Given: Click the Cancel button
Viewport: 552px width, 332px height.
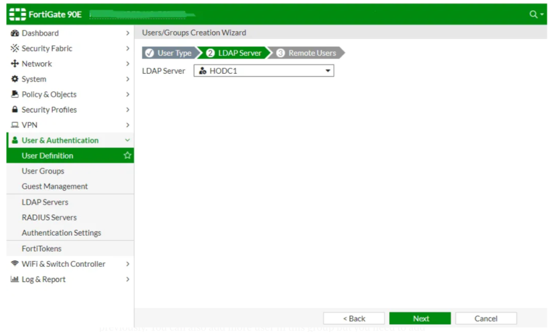Looking at the screenshot, I should pos(486,319).
